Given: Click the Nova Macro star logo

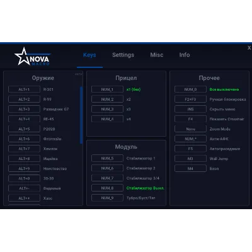Looking at the screenshot, I should [32, 56].
